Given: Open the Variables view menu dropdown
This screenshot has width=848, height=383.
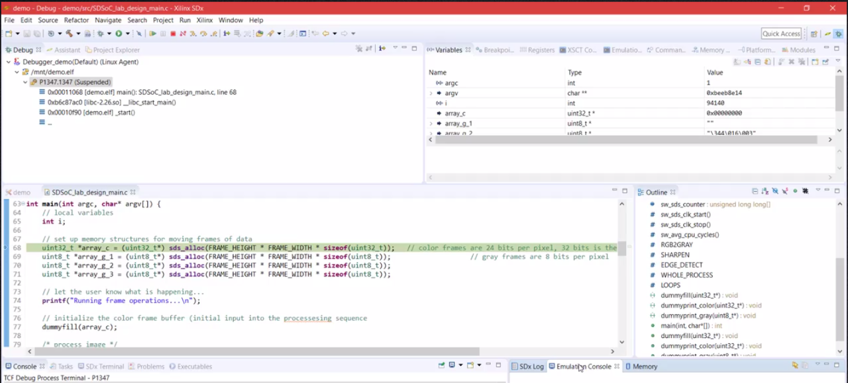Looking at the screenshot, I should pyautogui.click(x=837, y=61).
